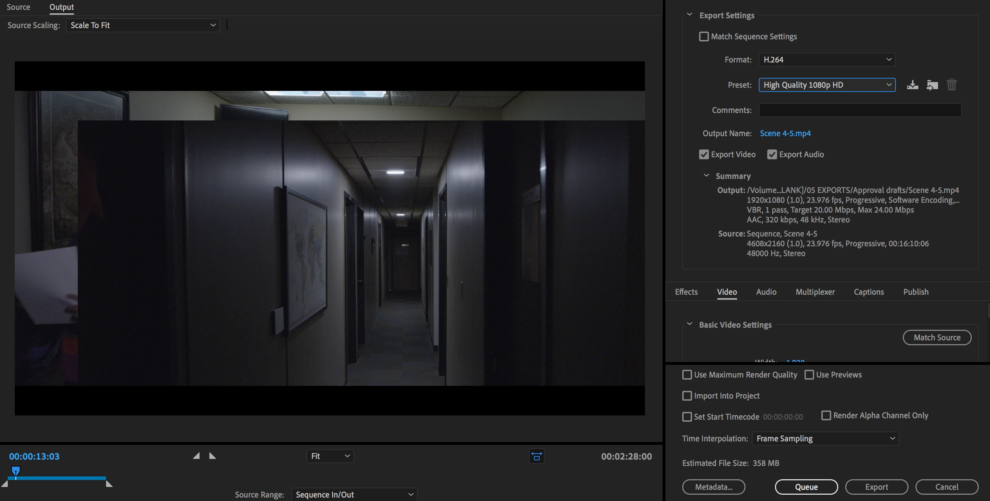Click the Comments input field
This screenshot has width=990, height=501.
[860, 110]
